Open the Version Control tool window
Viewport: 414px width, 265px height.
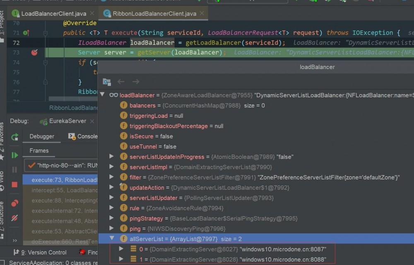[40, 253]
